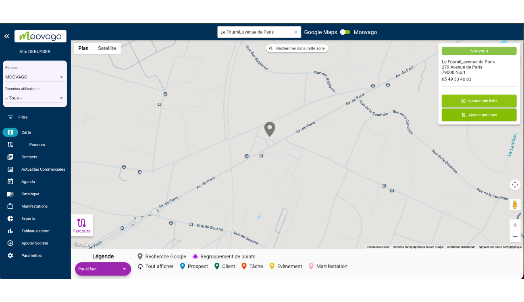Image resolution: width=524 pixels, height=302 pixels.
Task: Switch map to Satellite view
Action: [107, 48]
